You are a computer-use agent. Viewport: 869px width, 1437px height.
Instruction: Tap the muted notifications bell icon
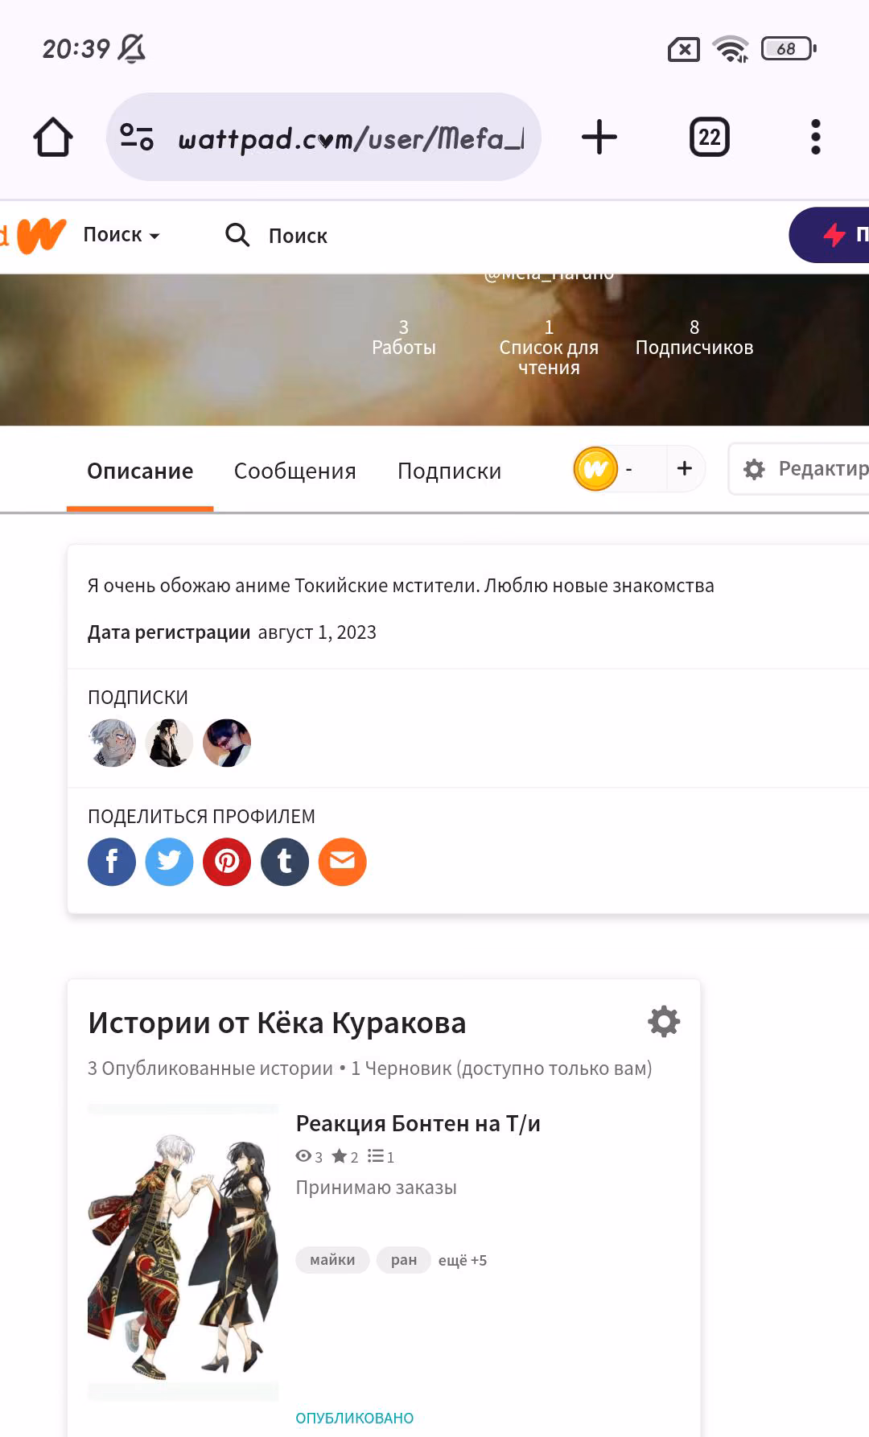click(132, 48)
